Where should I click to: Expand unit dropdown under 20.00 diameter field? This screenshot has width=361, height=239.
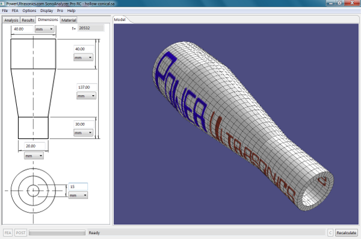(x=34, y=156)
